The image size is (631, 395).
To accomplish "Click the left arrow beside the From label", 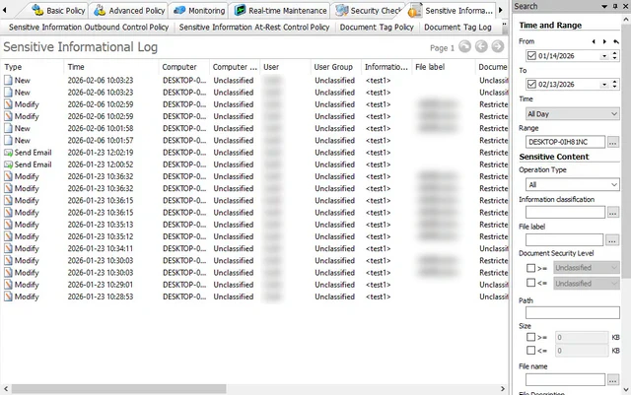I will pos(594,41).
